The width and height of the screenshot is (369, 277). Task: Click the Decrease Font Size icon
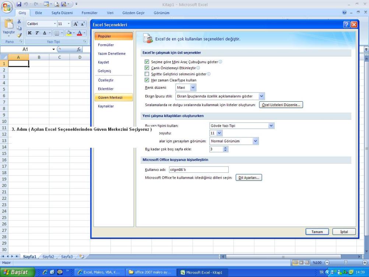[82, 24]
